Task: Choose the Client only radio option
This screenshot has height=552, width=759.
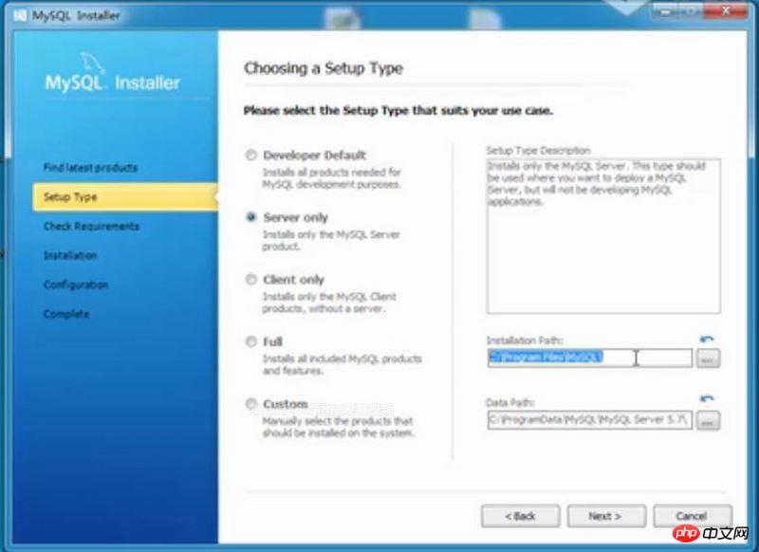Action: pos(250,279)
